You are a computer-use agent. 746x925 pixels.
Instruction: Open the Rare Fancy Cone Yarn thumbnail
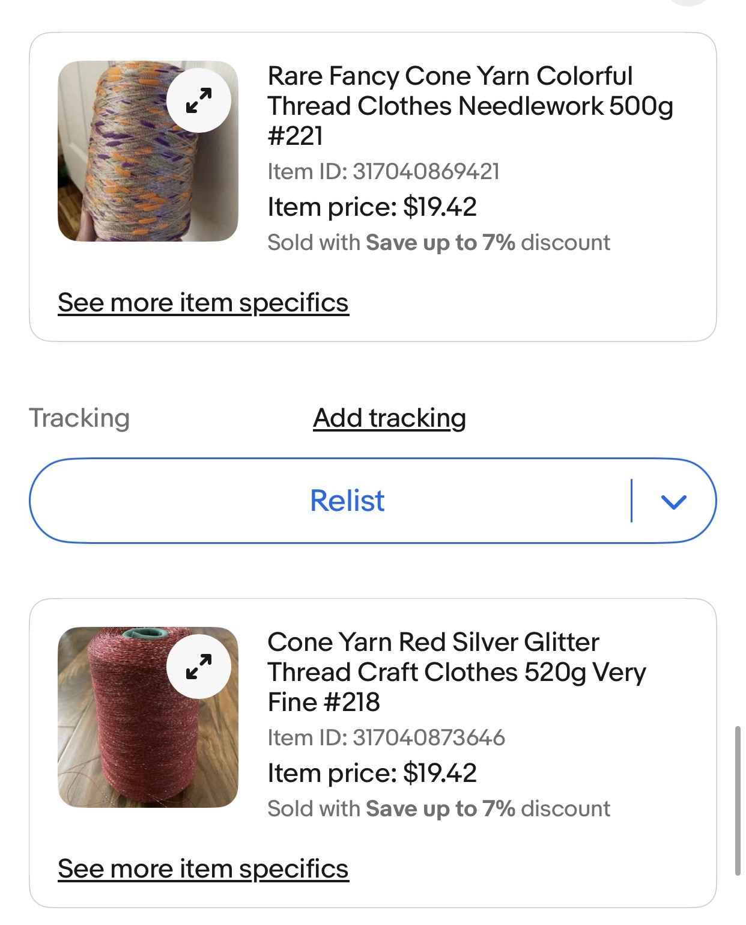pos(148,151)
